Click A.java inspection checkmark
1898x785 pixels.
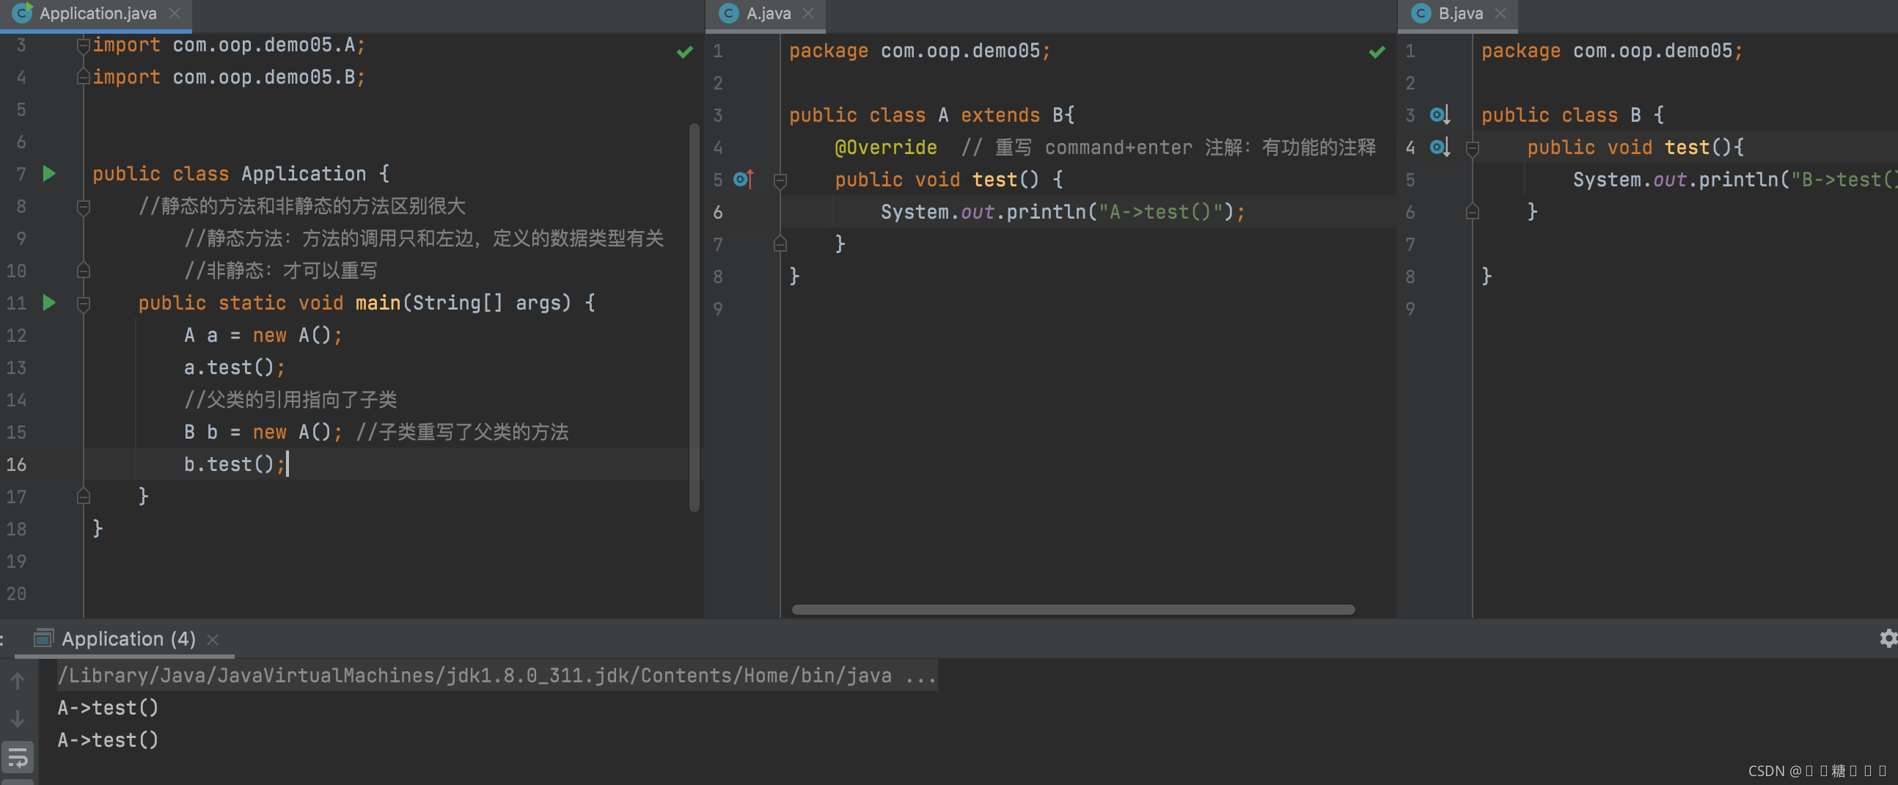click(1377, 51)
